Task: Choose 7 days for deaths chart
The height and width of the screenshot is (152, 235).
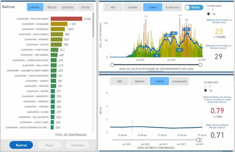Action: (206, 86)
